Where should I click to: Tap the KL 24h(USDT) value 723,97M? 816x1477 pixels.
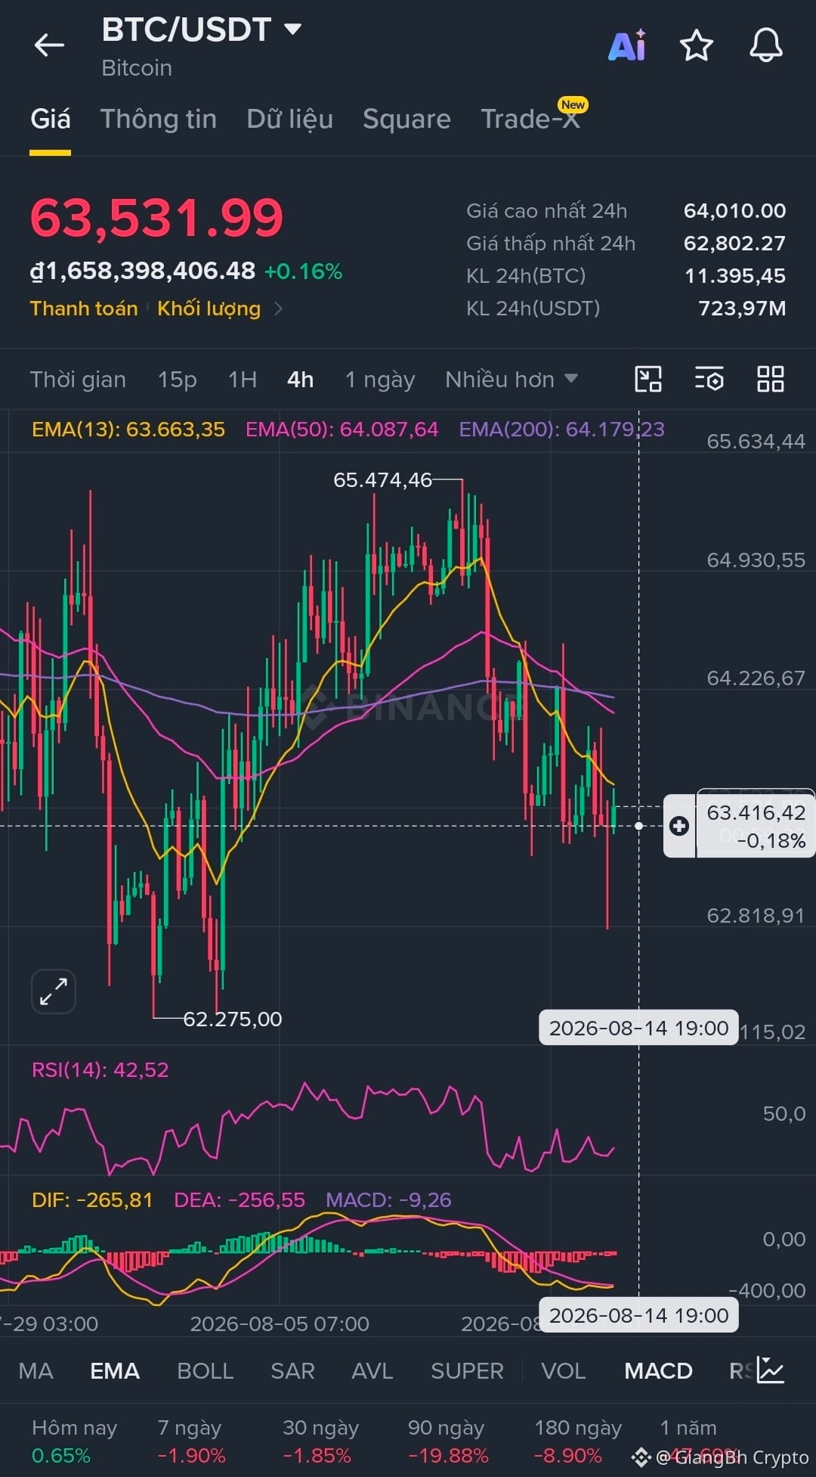pos(742,309)
